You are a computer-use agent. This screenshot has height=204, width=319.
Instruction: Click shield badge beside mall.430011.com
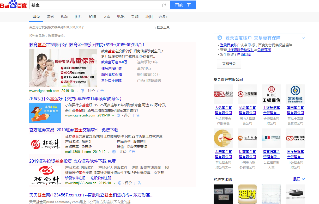pos(114,152)
